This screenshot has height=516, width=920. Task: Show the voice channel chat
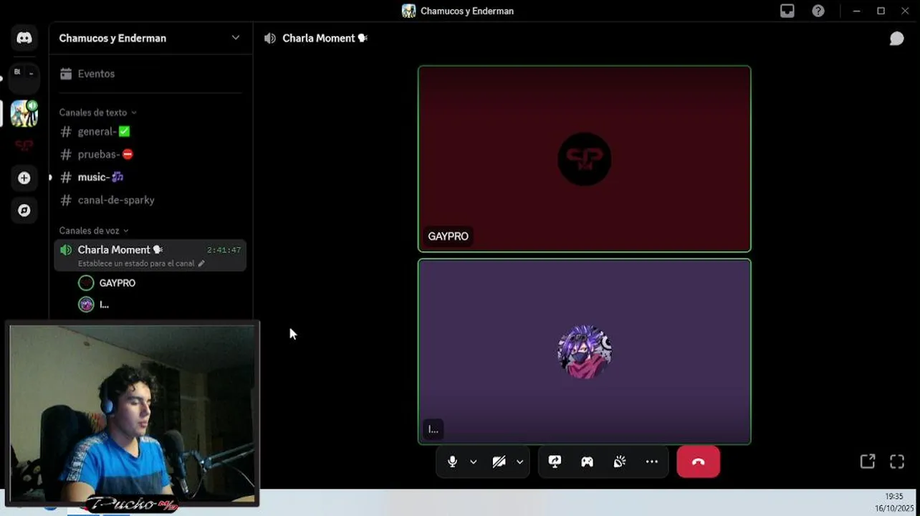(896, 39)
